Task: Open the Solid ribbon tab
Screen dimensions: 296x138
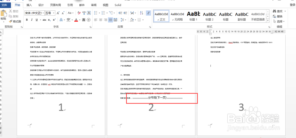Action: tap(118, 5)
